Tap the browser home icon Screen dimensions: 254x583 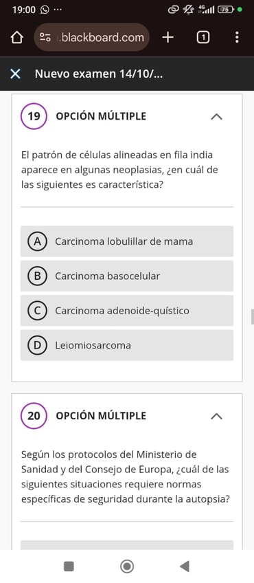point(16,38)
